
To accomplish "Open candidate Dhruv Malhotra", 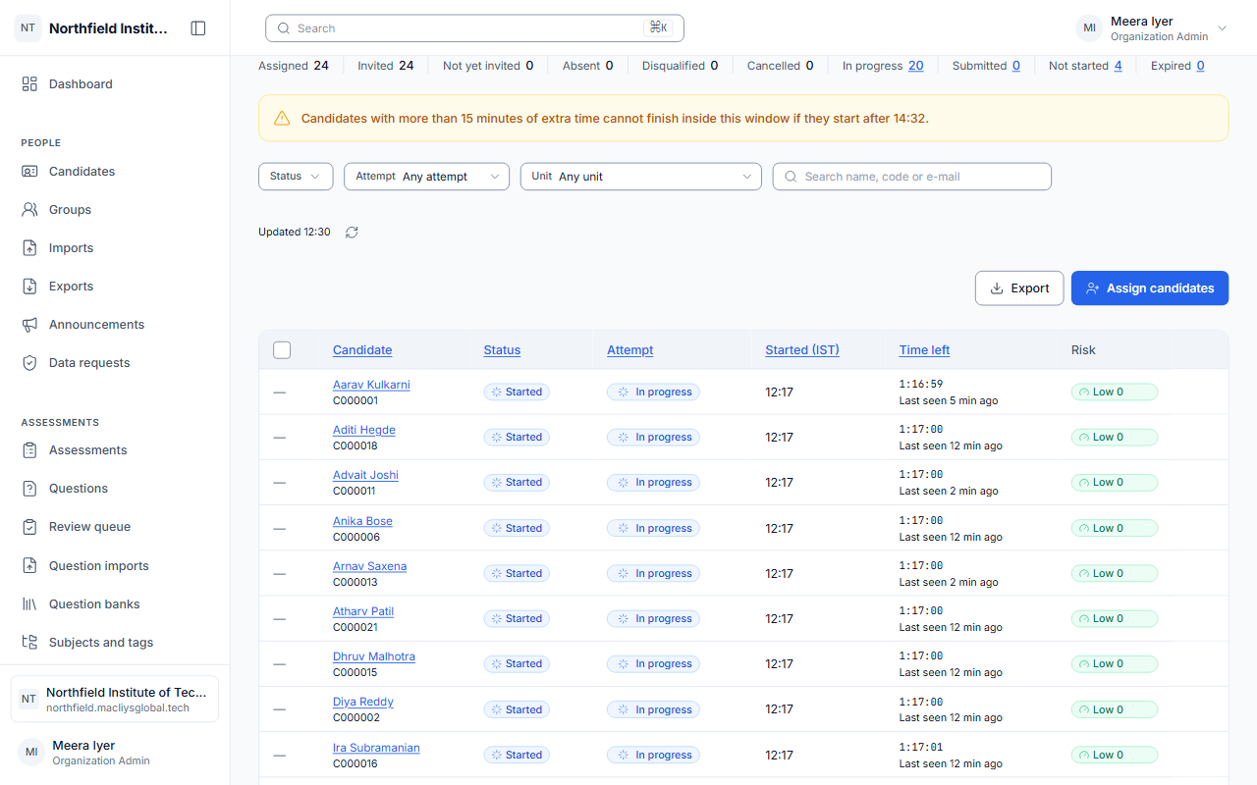I will click(374, 656).
